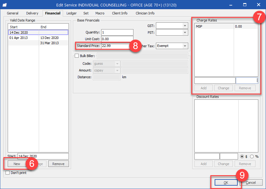Enable the Bulk Biller checkbox
The height and width of the screenshot is (189, 266).
(77, 56)
